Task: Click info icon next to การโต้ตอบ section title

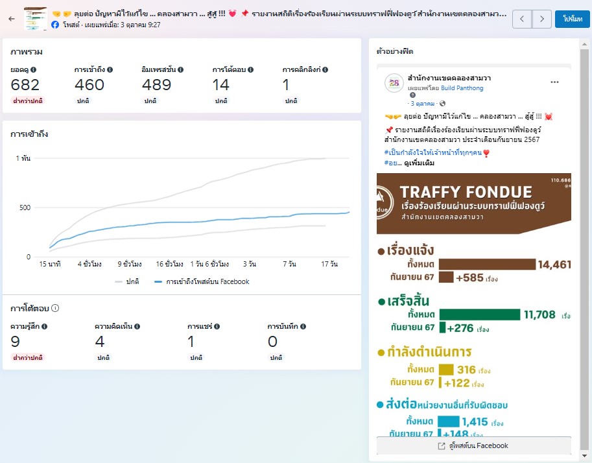Action: [x=56, y=309]
